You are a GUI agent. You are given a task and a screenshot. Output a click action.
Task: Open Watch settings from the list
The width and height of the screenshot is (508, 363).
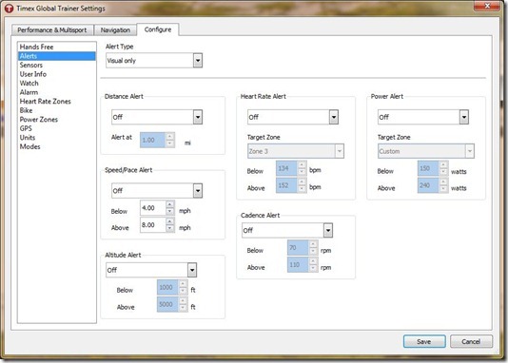point(57,83)
